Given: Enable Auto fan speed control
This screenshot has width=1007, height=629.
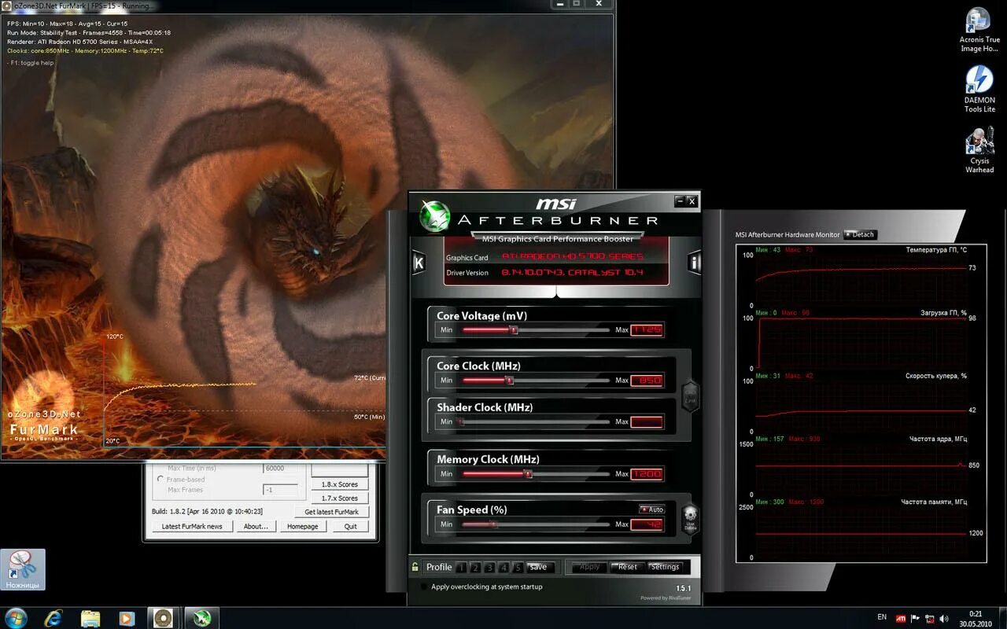Looking at the screenshot, I should [x=652, y=509].
